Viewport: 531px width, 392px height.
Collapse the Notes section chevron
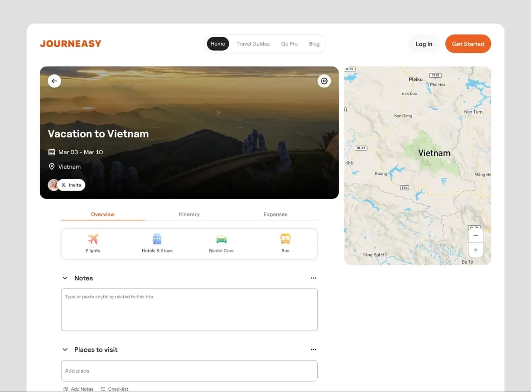[x=65, y=278]
